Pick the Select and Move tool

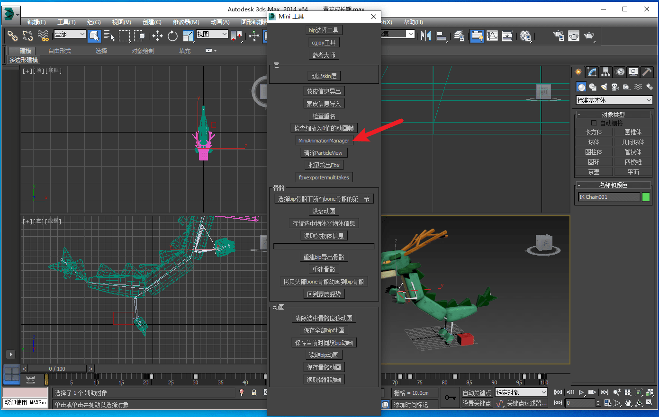point(158,35)
